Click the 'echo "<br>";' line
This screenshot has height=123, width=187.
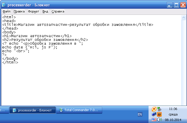coord(16,51)
